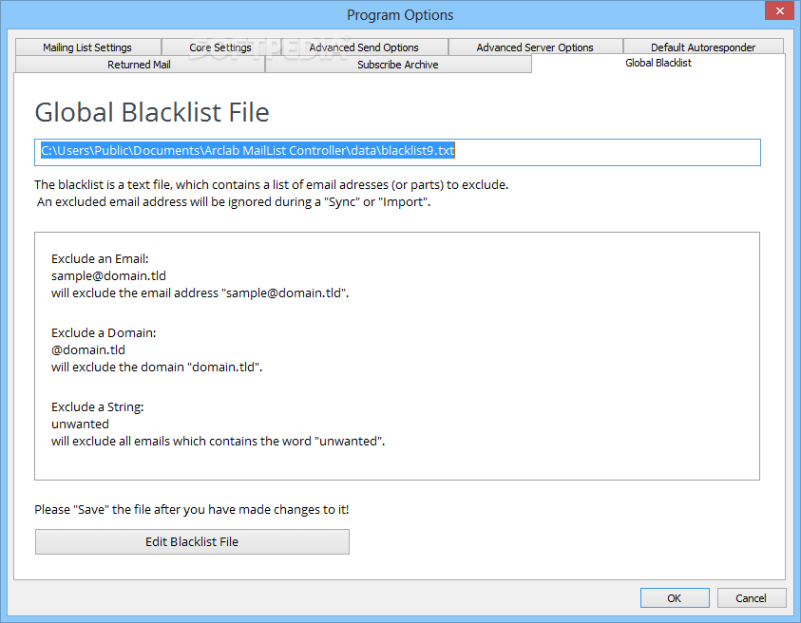Close the Program Options dialog
801x623 pixels.
coord(779,10)
